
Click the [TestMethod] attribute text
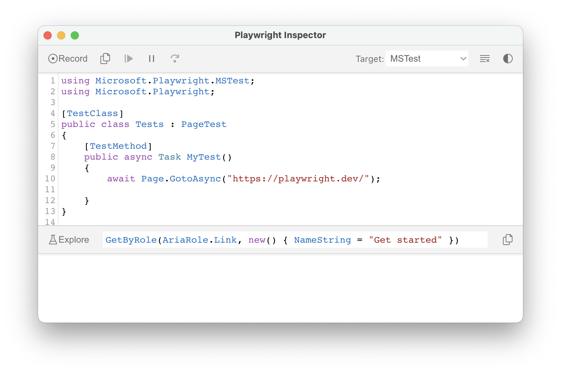click(x=118, y=146)
